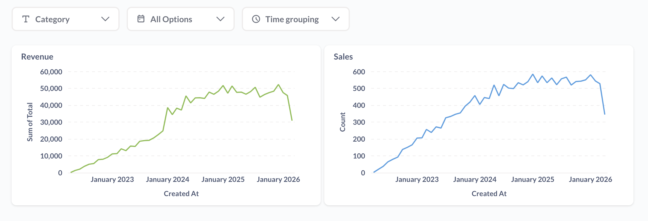Viewport: 648px width, 221px height.
Task: Click the 'Time grouping' filter label
Action: [292, 20]
